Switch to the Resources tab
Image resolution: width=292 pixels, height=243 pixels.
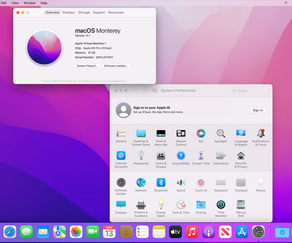(x=116, y=13)
